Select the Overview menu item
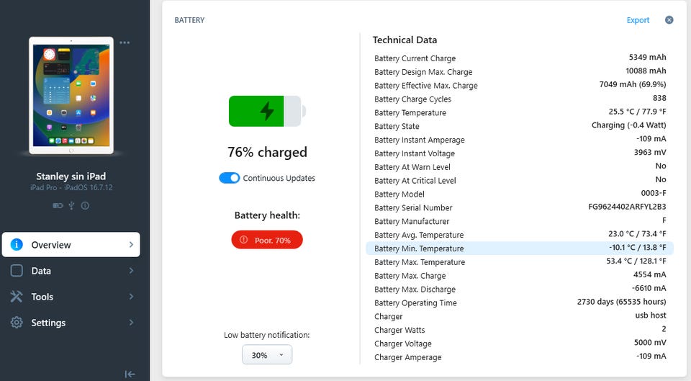Viewport: 691px width, 381px height. [71, 245]
